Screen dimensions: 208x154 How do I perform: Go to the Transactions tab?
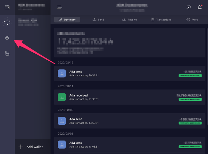click(161, 20)
